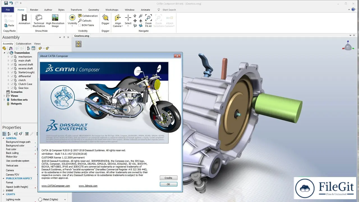Click the Undo arrow in quick access toolbar
Image resolution: width=359 pixels, height=202 pixels.
pyautogui.click(x=11, y=3)
